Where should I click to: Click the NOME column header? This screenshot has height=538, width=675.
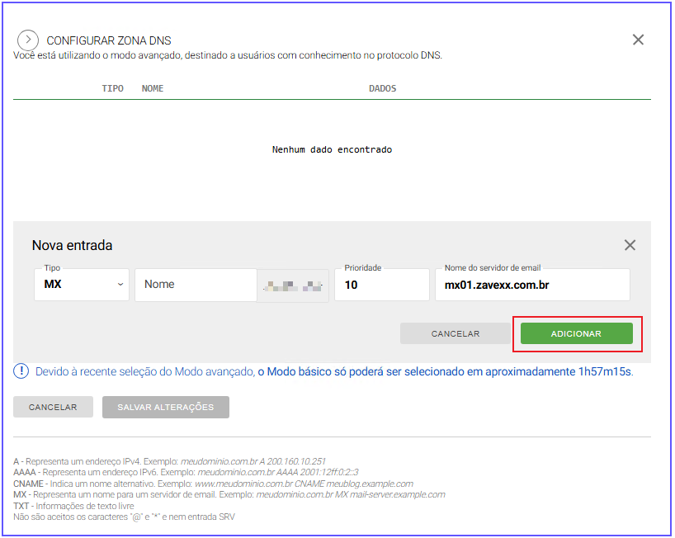[153, 88]
